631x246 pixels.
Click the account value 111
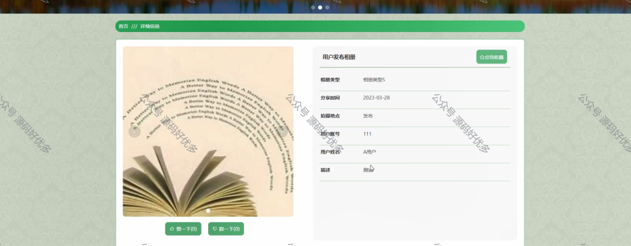(367, 134)
